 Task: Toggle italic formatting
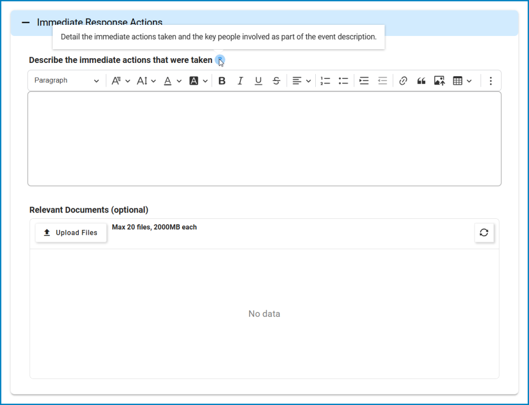(x=240, y=80)
